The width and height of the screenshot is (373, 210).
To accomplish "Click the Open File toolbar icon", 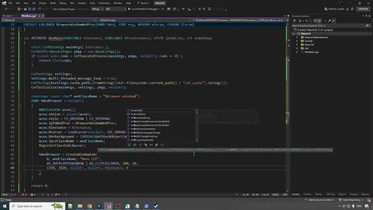I will pyautogui.click(x=25, y=9).
